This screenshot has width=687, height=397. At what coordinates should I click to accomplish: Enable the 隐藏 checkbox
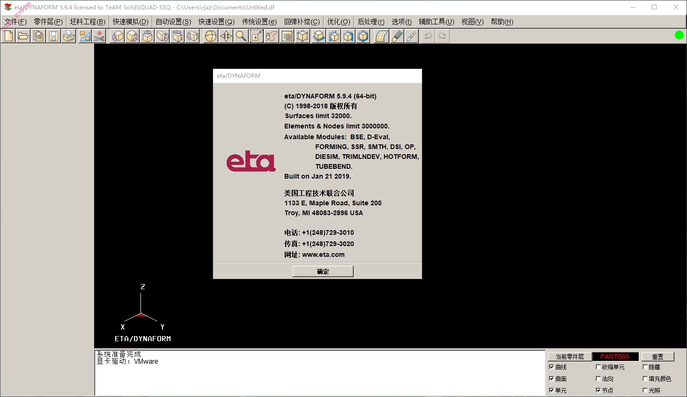point(645,367)
